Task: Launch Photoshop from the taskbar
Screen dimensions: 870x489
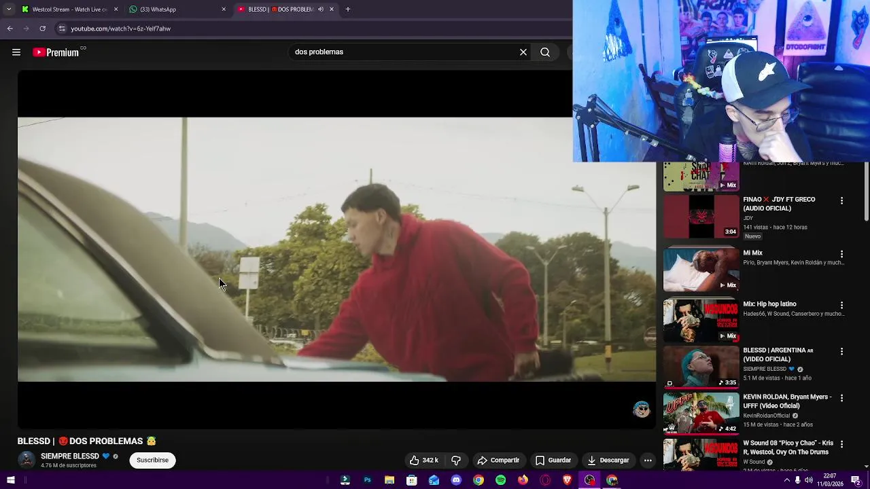Action: [367, 480]
